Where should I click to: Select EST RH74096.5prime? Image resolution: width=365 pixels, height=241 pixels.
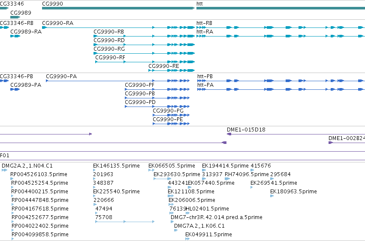click(x=227, y=179)
